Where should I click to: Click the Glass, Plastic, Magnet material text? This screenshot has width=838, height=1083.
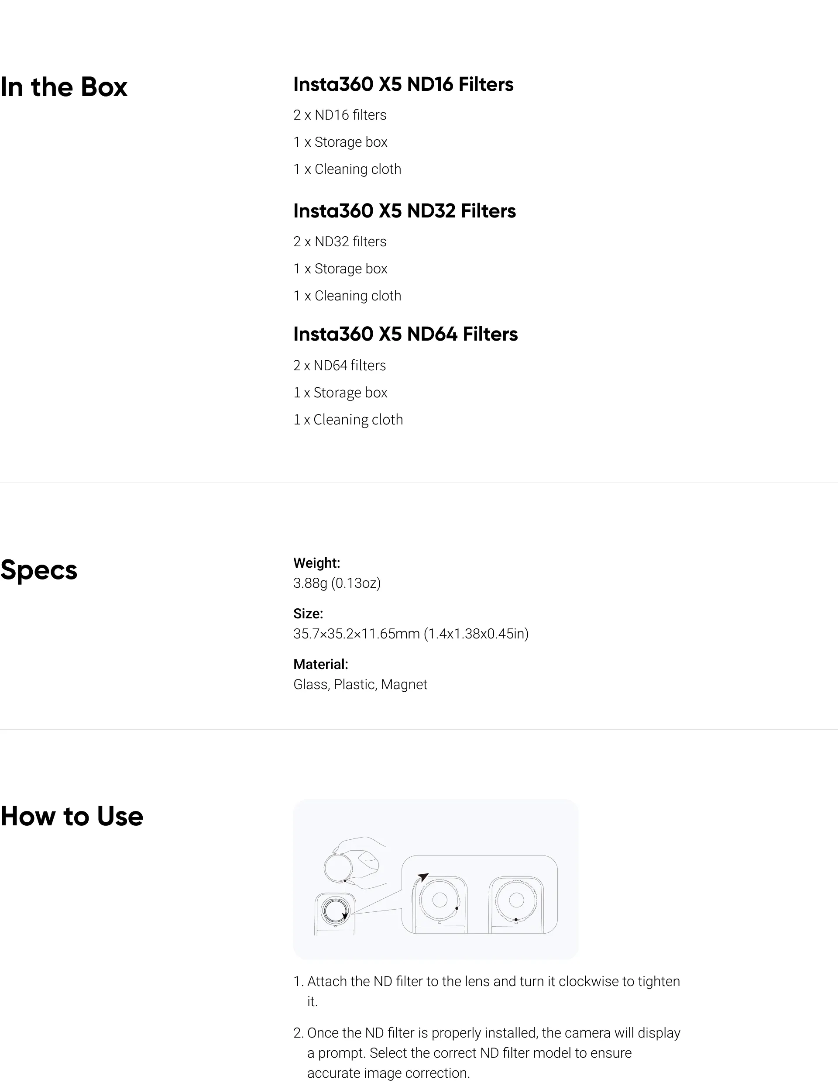pos(360,684)
